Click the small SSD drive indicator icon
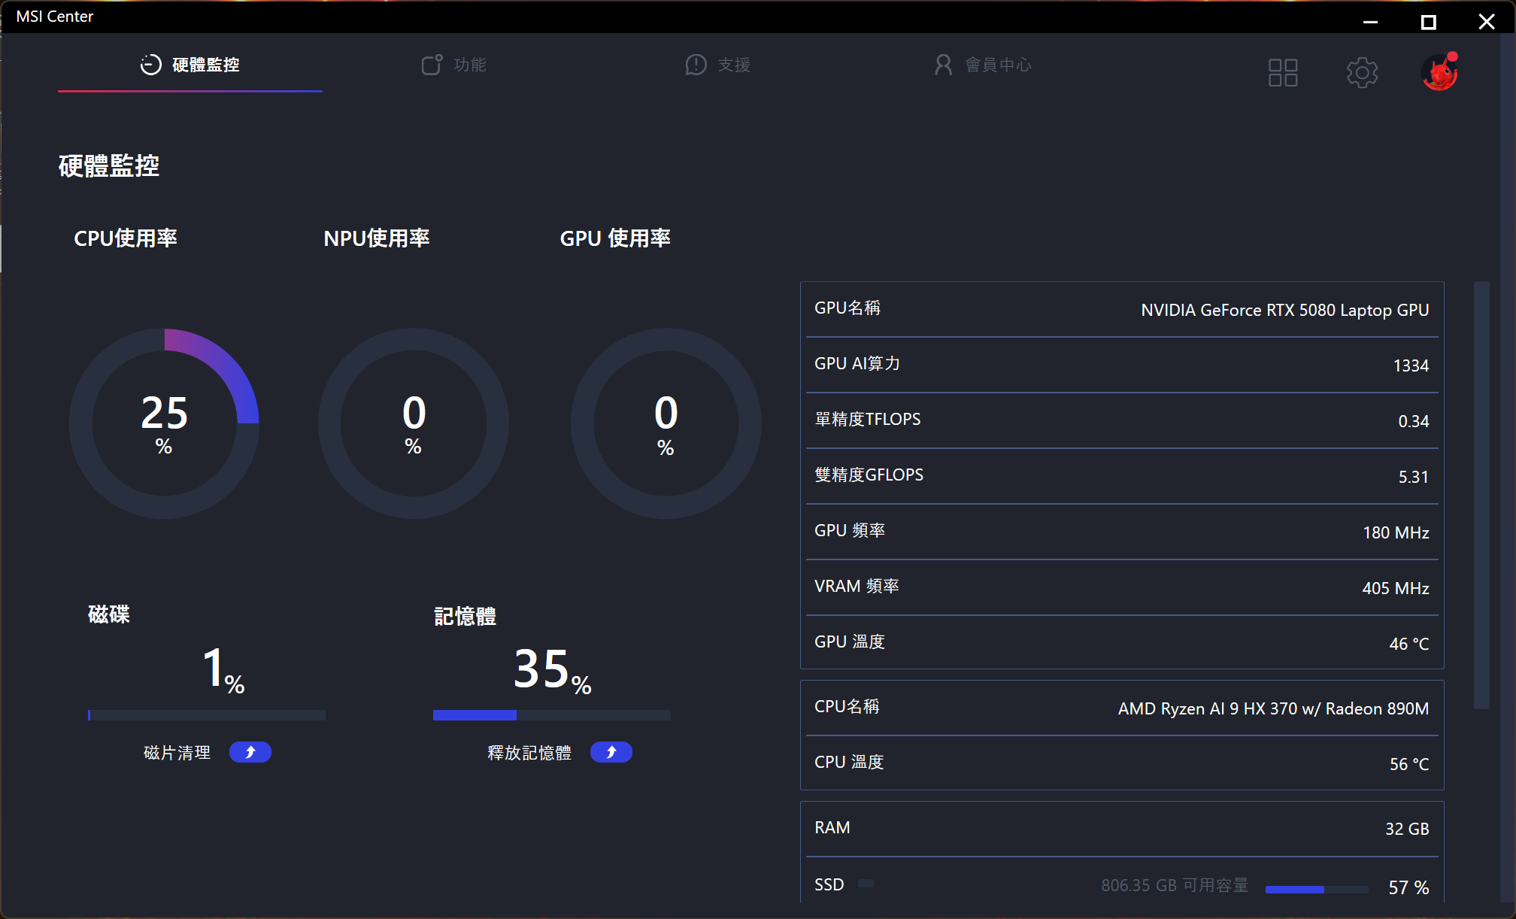 (x=866, y=884)
